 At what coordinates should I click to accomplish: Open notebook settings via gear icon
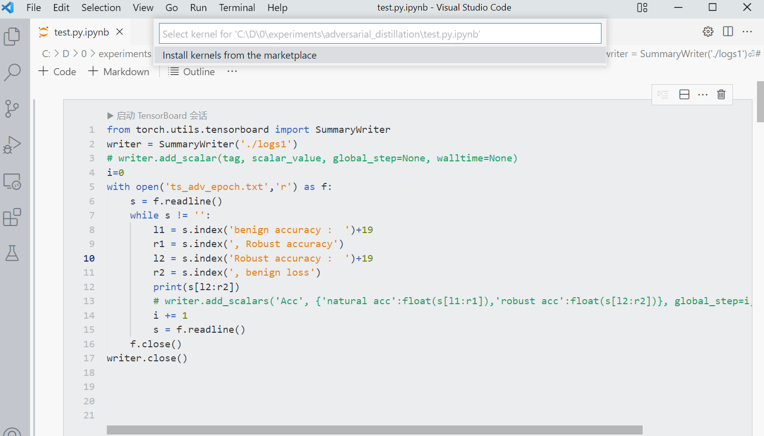[708, 31]
